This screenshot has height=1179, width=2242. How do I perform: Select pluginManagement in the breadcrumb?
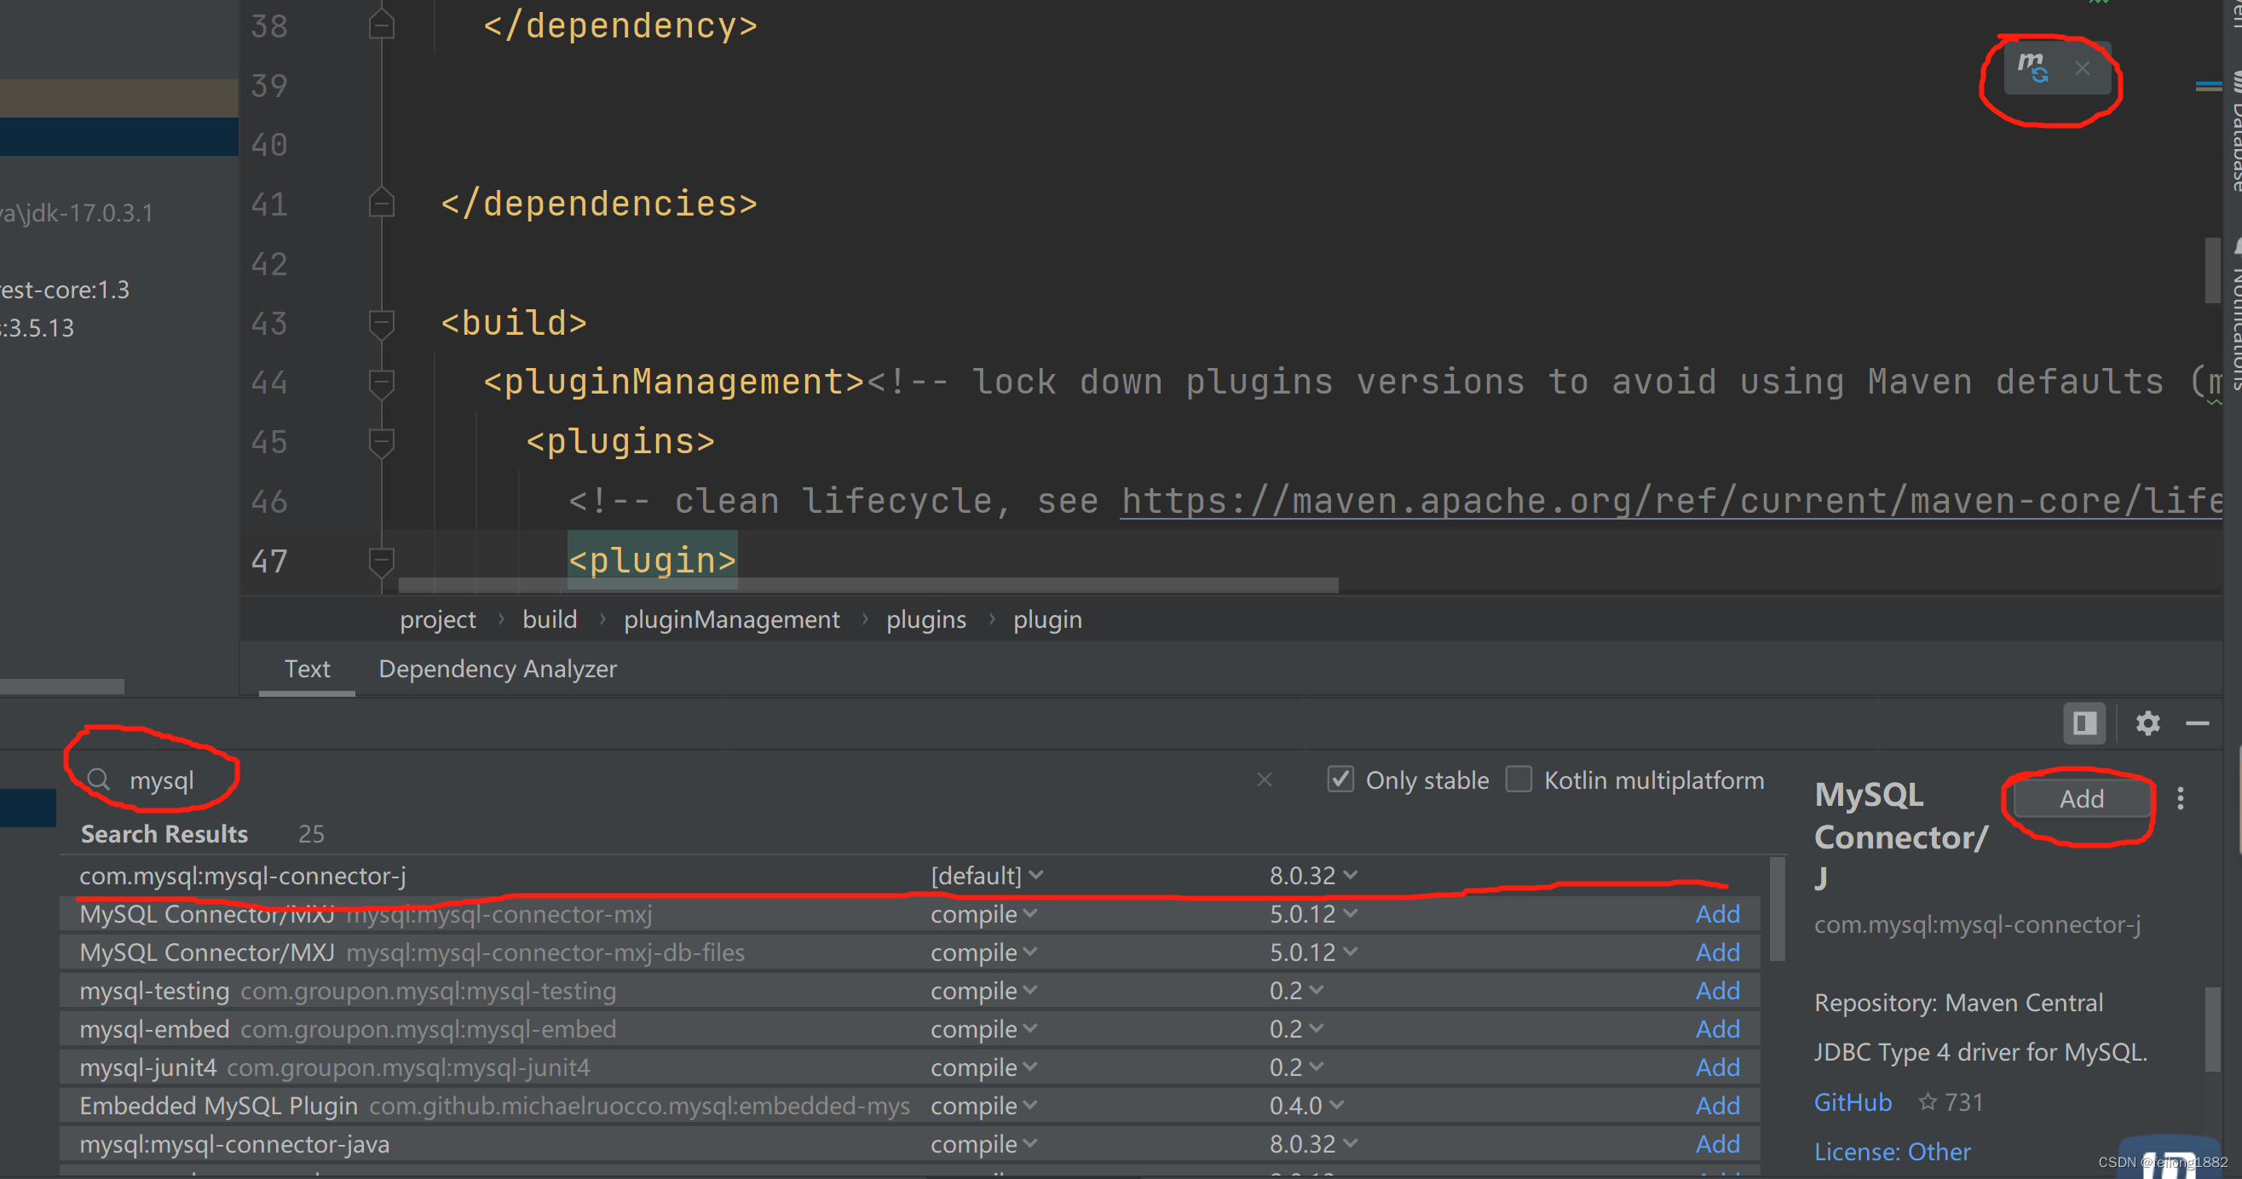[x=731, y=619]
